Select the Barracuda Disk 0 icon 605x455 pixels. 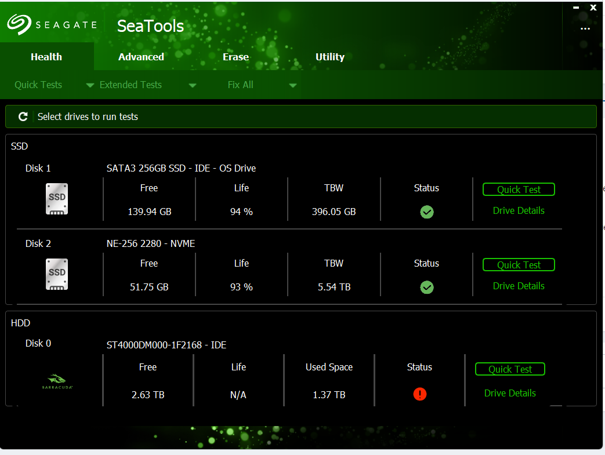57,381
